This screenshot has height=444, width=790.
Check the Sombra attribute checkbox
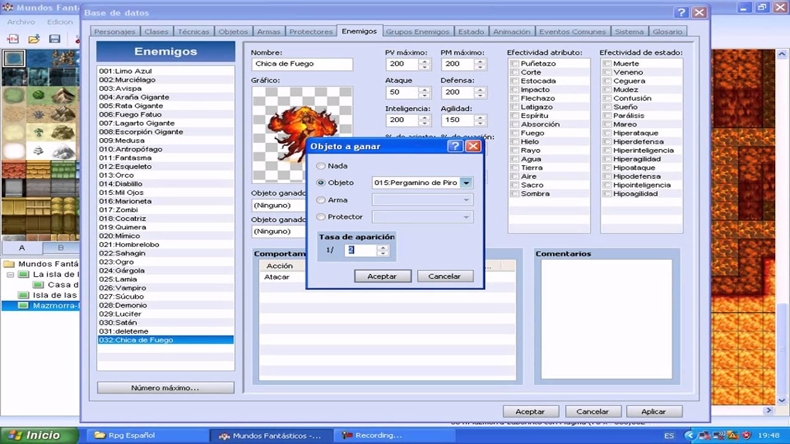515,194
